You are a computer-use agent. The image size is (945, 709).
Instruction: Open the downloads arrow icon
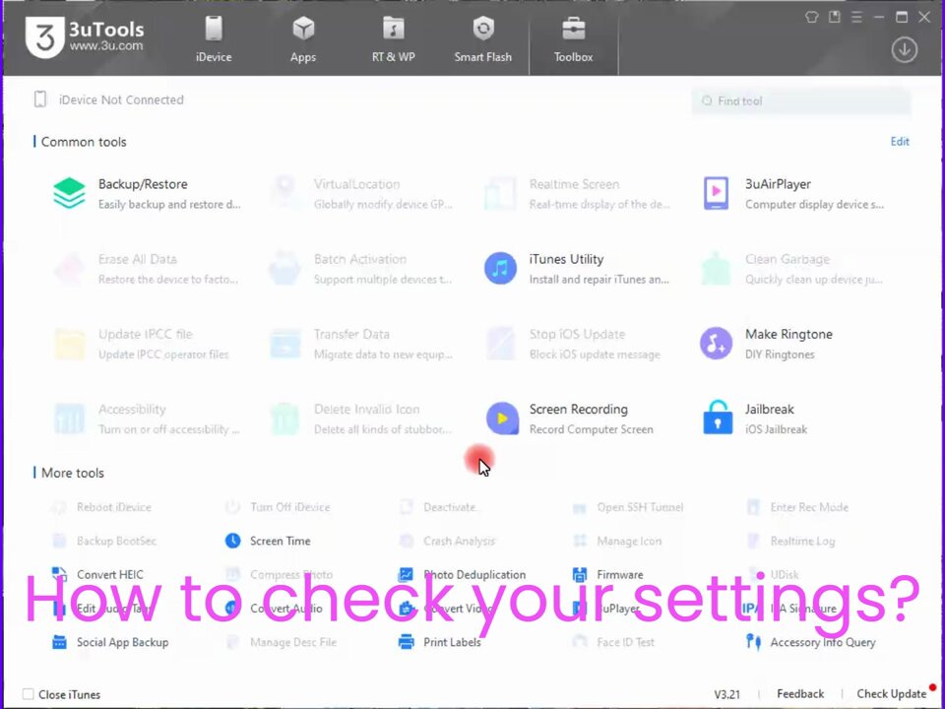tap(904, 50)
